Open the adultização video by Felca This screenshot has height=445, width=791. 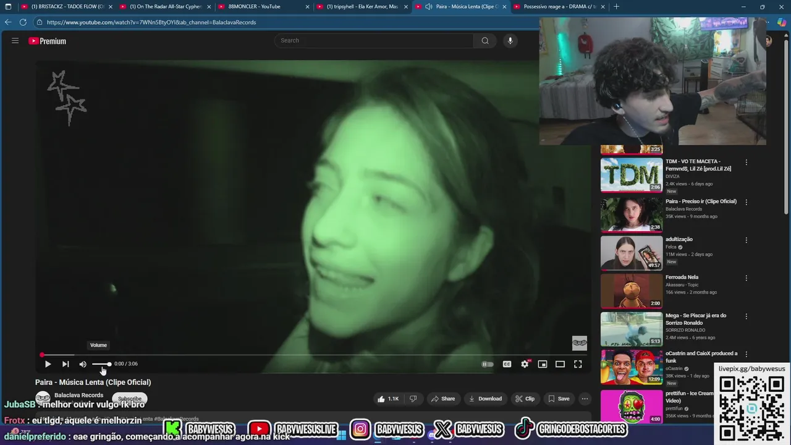coord(632,253)
